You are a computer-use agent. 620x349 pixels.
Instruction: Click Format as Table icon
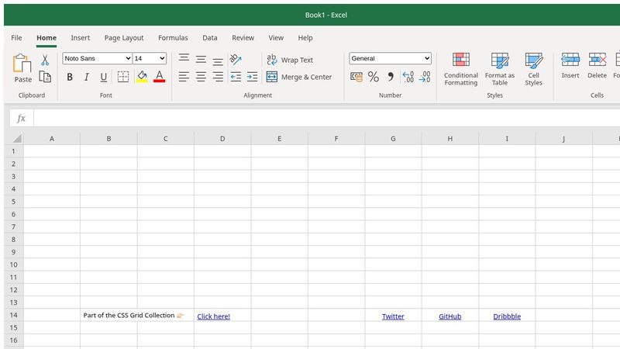click(x=500, y=68)
